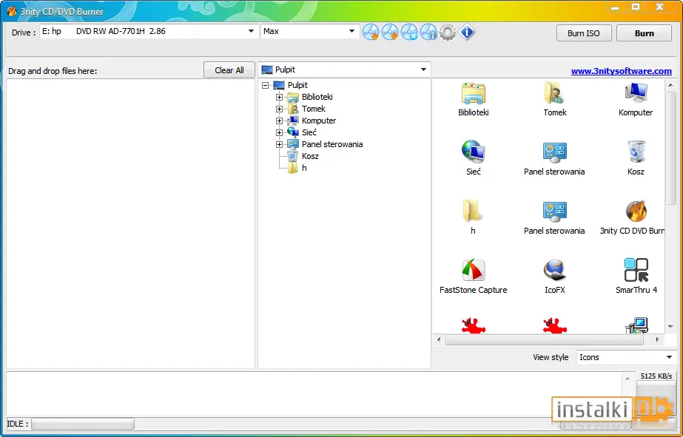Click the file pane scroll down arrow
Image resolution: width=683 pixels, height=437 pixels.
(670, 326)
